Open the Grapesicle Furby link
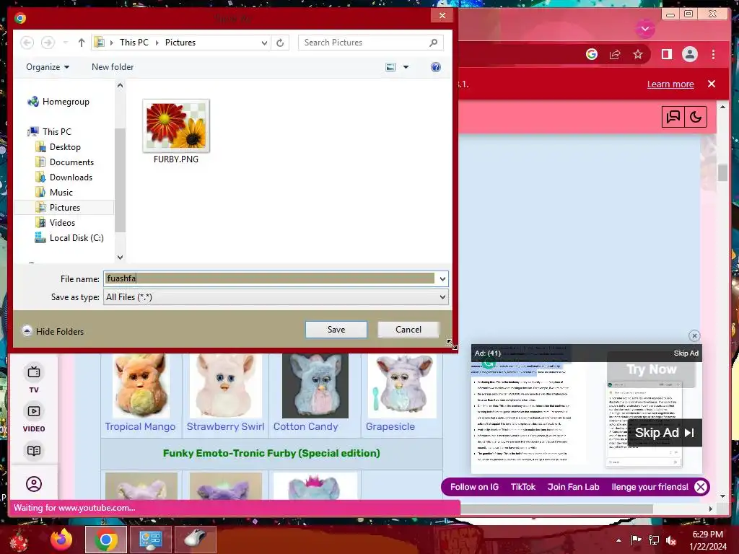 (x=390, y=427)
